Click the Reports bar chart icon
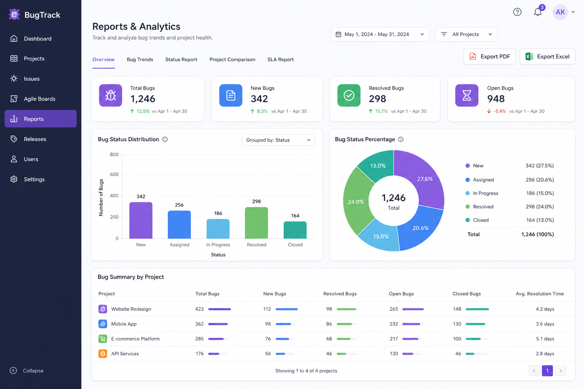The image size is (584, 389). 14,119
